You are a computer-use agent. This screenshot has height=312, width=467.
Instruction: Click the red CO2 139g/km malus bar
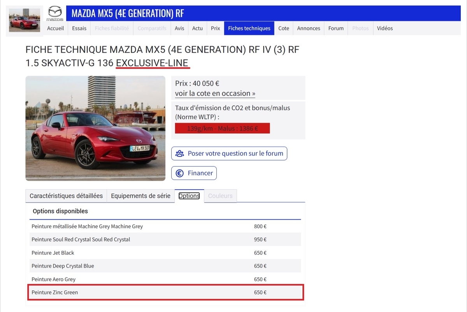pos(222,129)
